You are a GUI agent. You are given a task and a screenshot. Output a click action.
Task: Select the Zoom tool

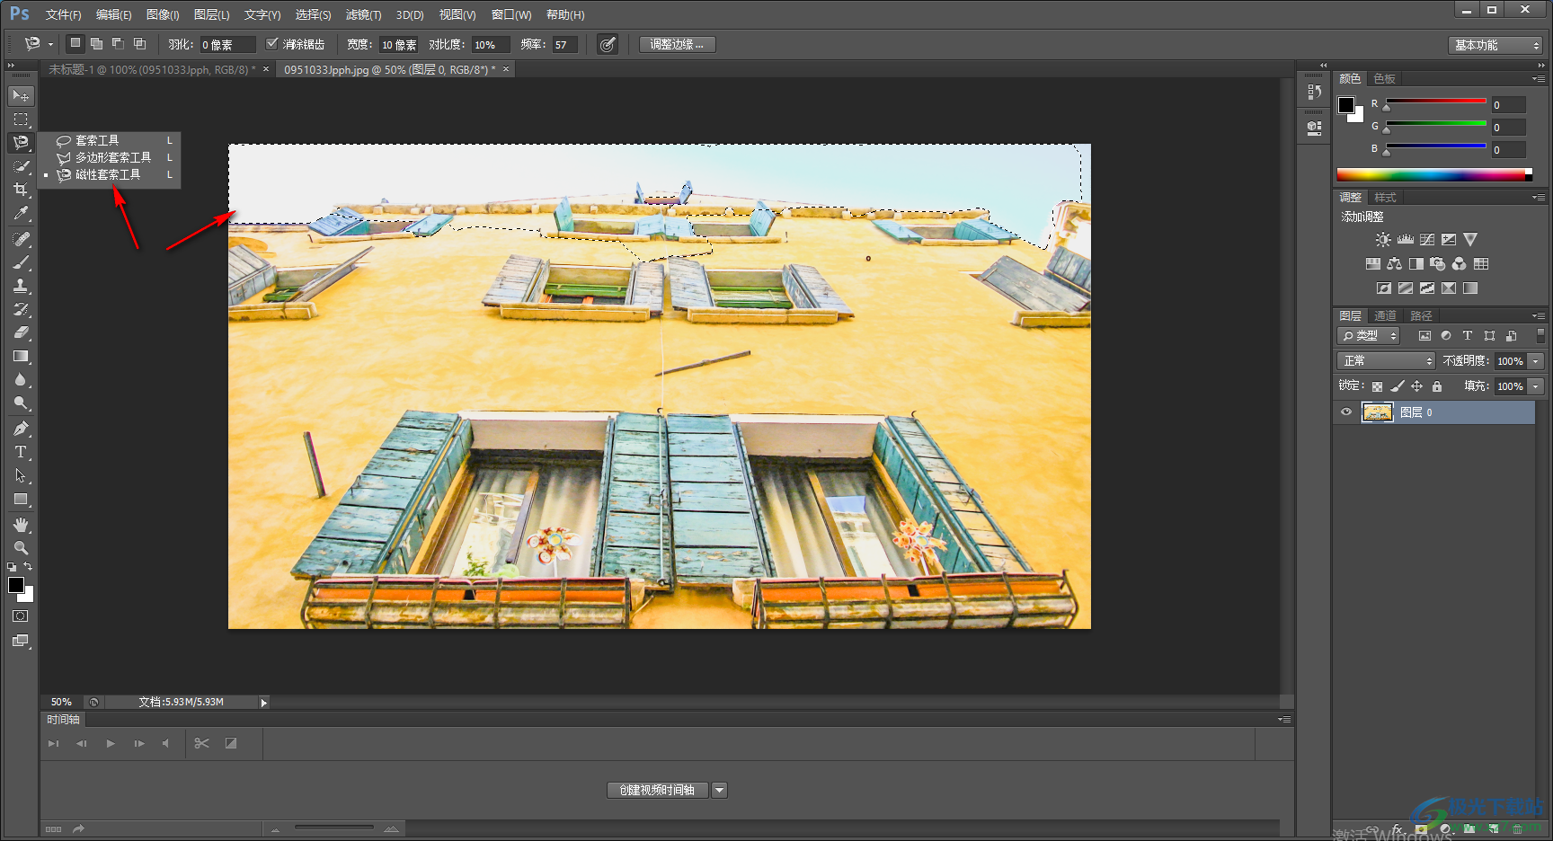(x=21, y=548)
